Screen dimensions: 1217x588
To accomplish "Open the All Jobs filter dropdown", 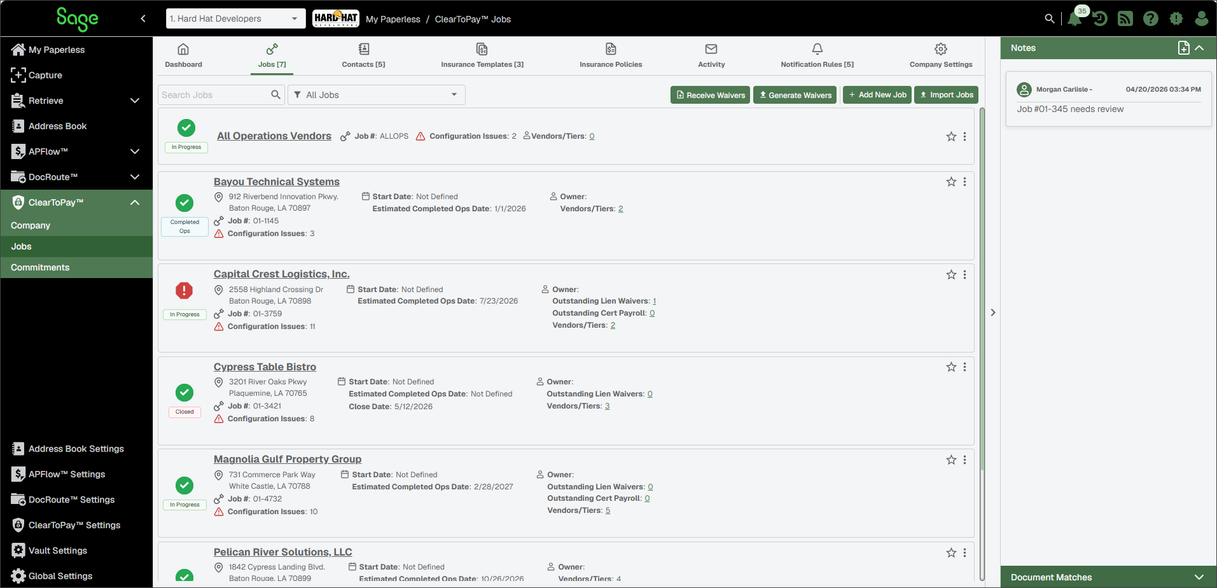I will point(377,95).
